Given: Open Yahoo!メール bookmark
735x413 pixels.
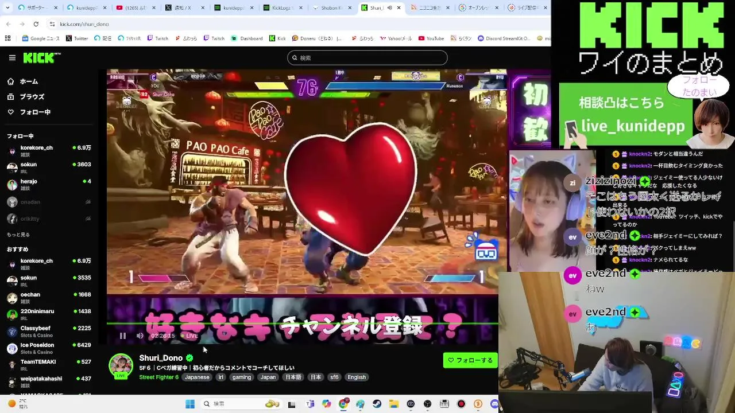Looking at the screenshot, I should point(396,38).
